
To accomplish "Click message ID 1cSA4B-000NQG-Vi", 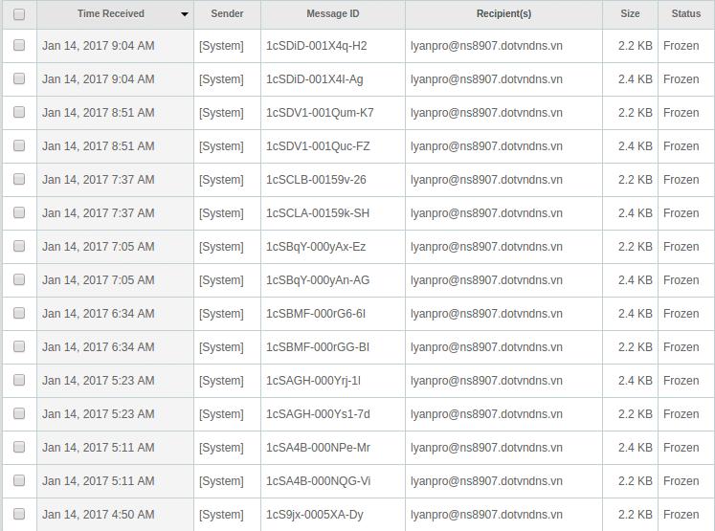I will [319, 481].
